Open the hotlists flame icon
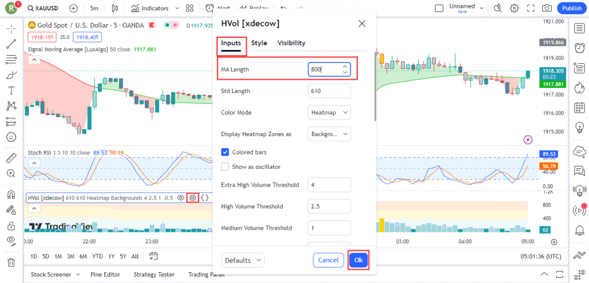The height and width of the screenshot is (283, 589). (x=579, y=88)
